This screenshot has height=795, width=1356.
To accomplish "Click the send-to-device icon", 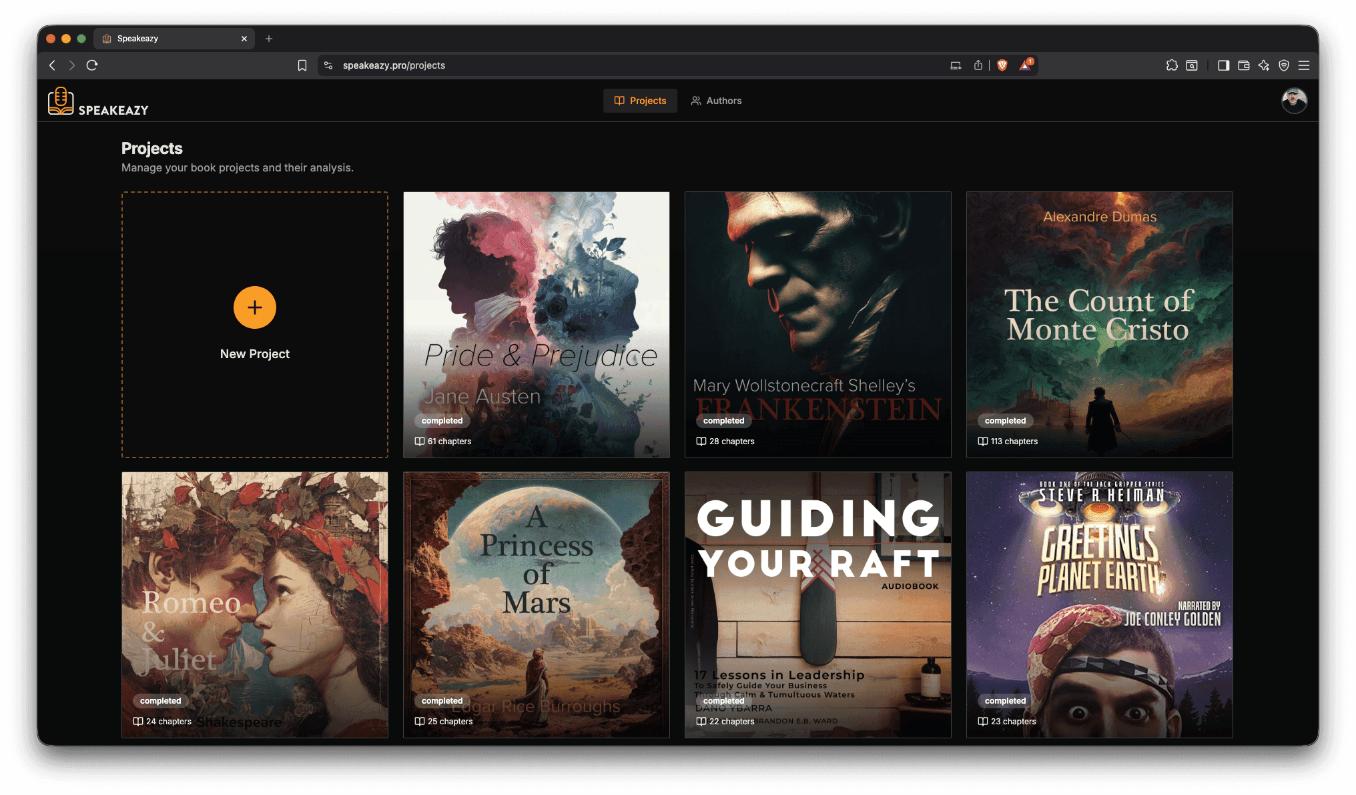I will point(956,65).
